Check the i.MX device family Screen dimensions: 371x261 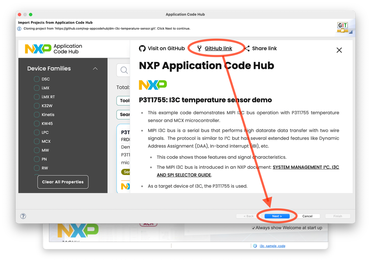[37, 88]
